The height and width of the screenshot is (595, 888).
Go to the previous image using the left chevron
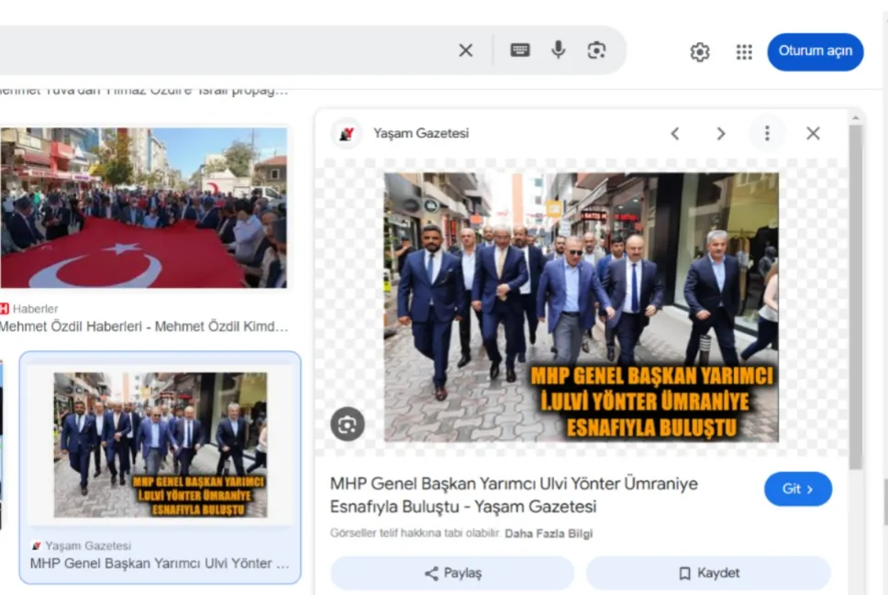(x=675, y=133)
